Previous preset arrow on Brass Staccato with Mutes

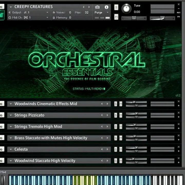click(x=102, y=138)
